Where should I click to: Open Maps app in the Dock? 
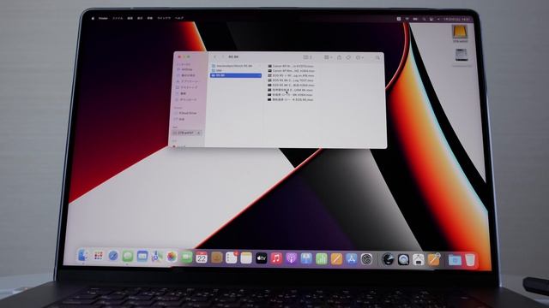coord(157,257)
